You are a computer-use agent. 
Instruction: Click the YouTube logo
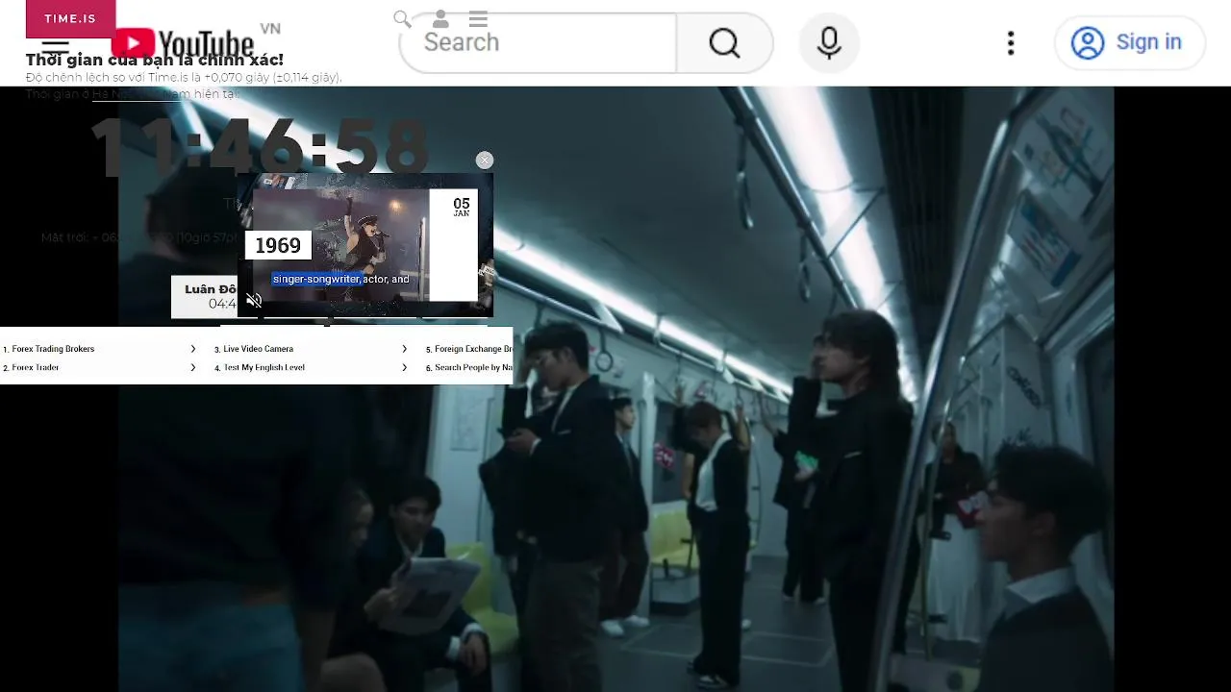pyautogui.click(x=183, y=44)
